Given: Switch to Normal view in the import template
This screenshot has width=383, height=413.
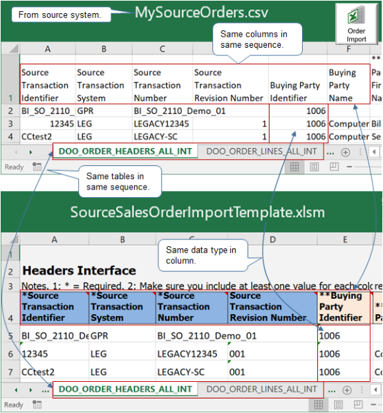Looking at the screenshot, I should click(x=319, y=405).
